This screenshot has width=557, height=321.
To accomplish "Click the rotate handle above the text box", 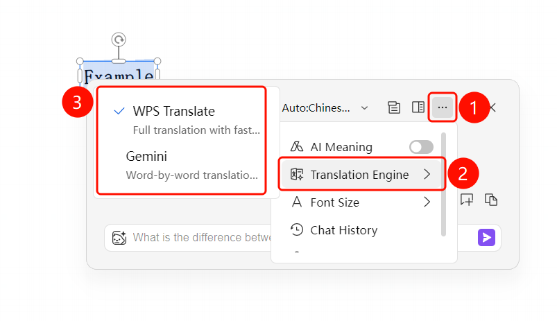I will pyautogui.click(x=119, y=40).
